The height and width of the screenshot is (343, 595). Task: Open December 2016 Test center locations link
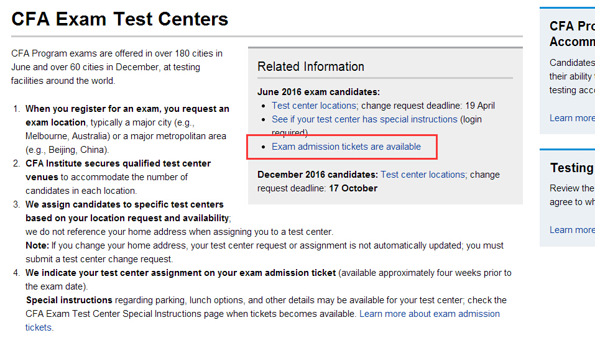[423, 175]
